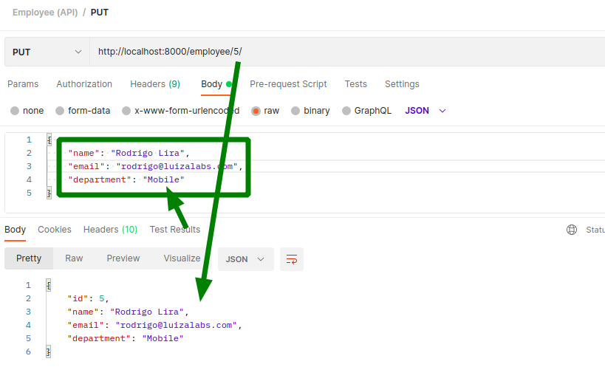Screen dimensions: 605x384
Task: Open the Tests tab
Action: tap(356, 84)
